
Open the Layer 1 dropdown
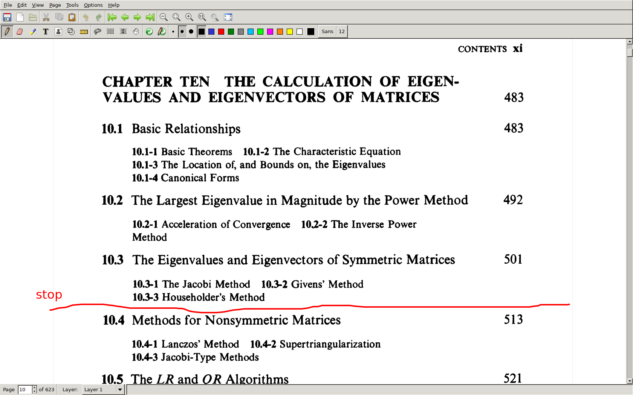[120, 389]
